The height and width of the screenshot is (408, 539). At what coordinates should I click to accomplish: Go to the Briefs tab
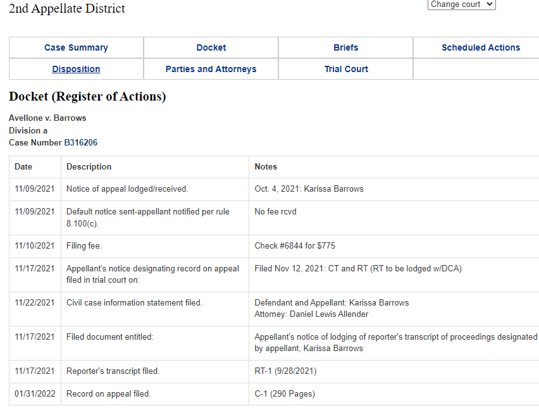pos(346,47)
